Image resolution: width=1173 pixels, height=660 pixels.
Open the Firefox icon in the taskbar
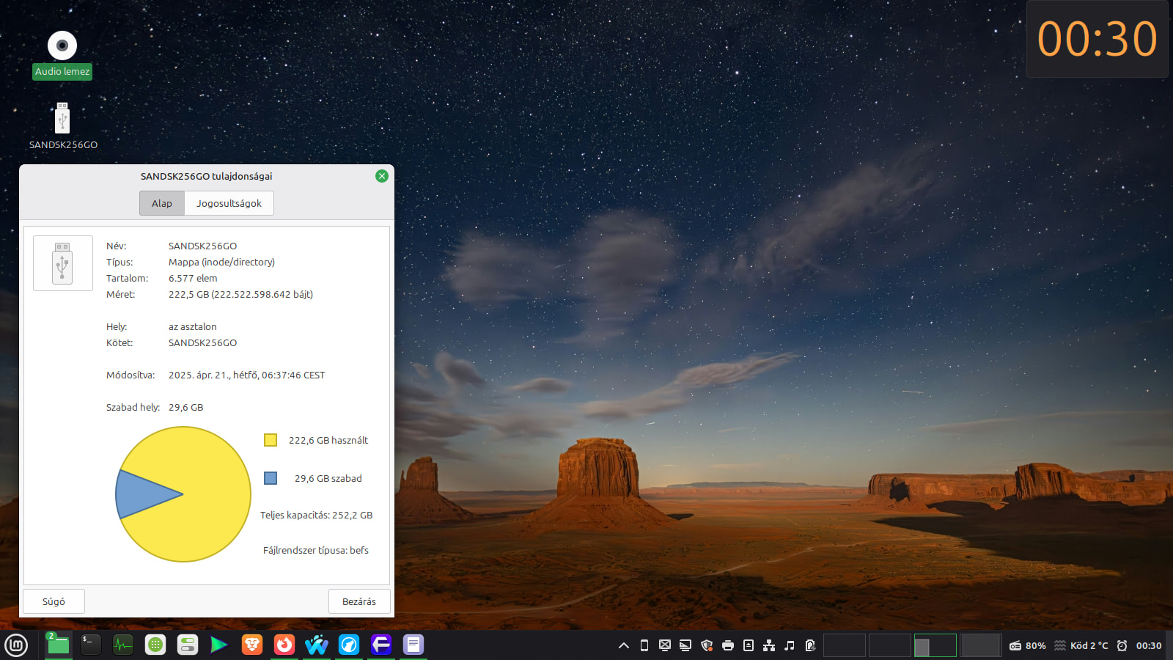(284, 645)
